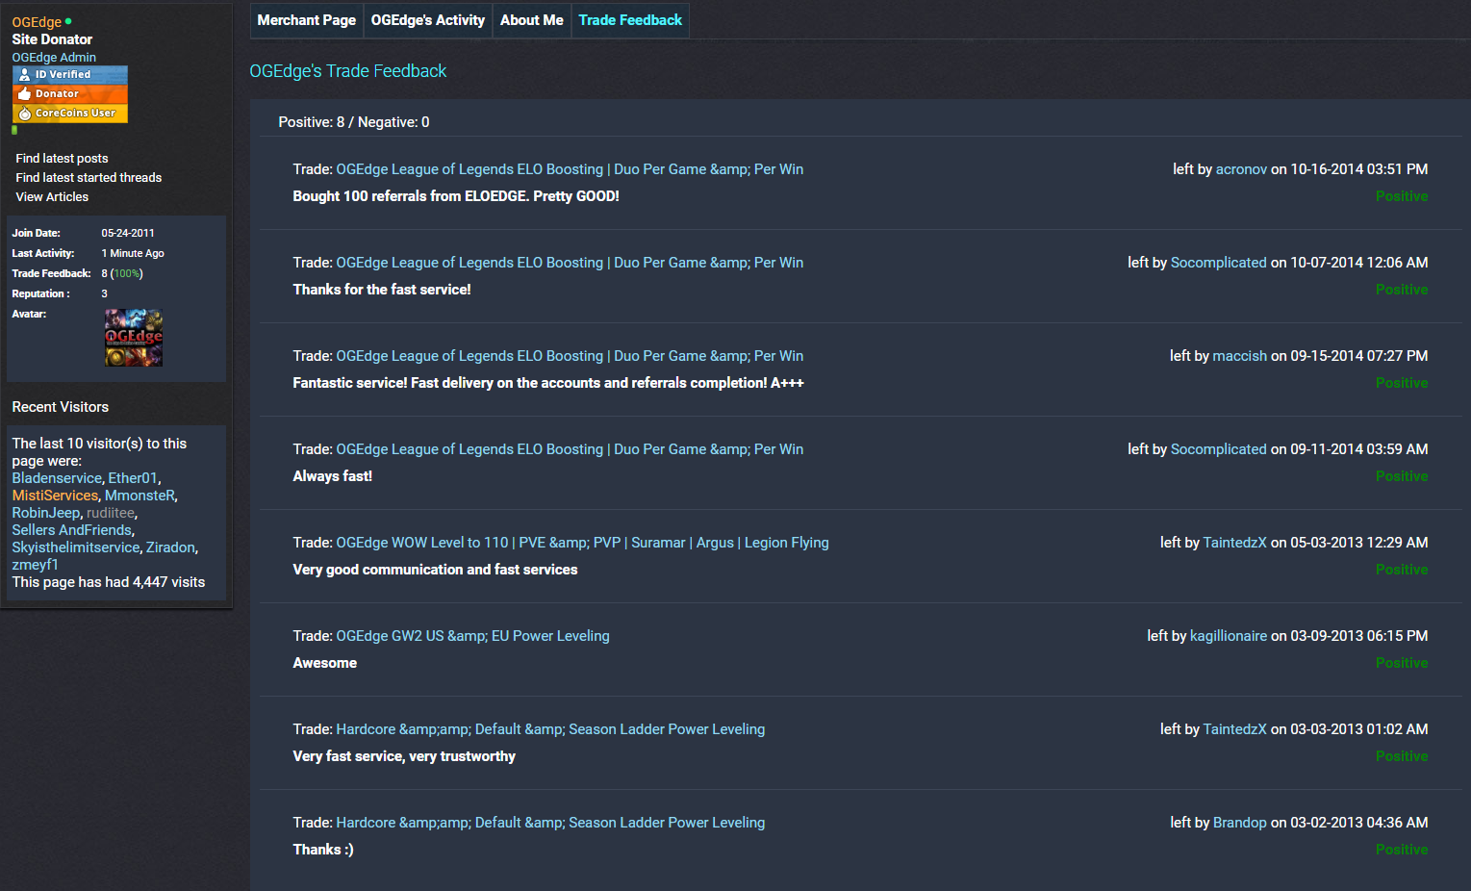1471x891 pixels.
Task: Open Find latest posts
Action: point(62,159)
